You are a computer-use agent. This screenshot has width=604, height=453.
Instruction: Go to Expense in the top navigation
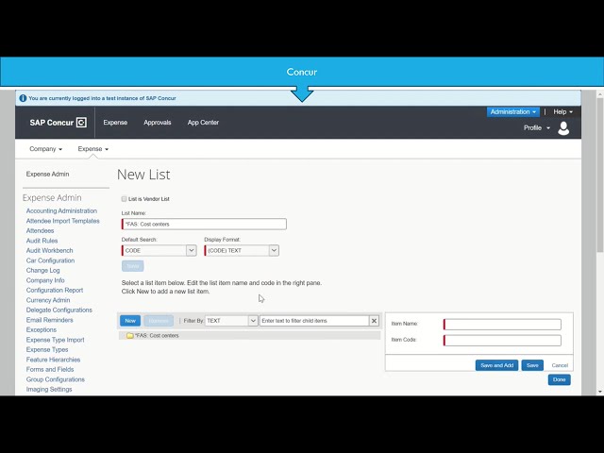115,122
